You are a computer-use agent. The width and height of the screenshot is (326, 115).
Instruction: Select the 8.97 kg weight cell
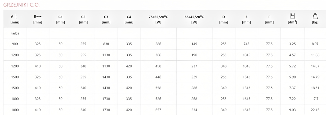(315, 44)
